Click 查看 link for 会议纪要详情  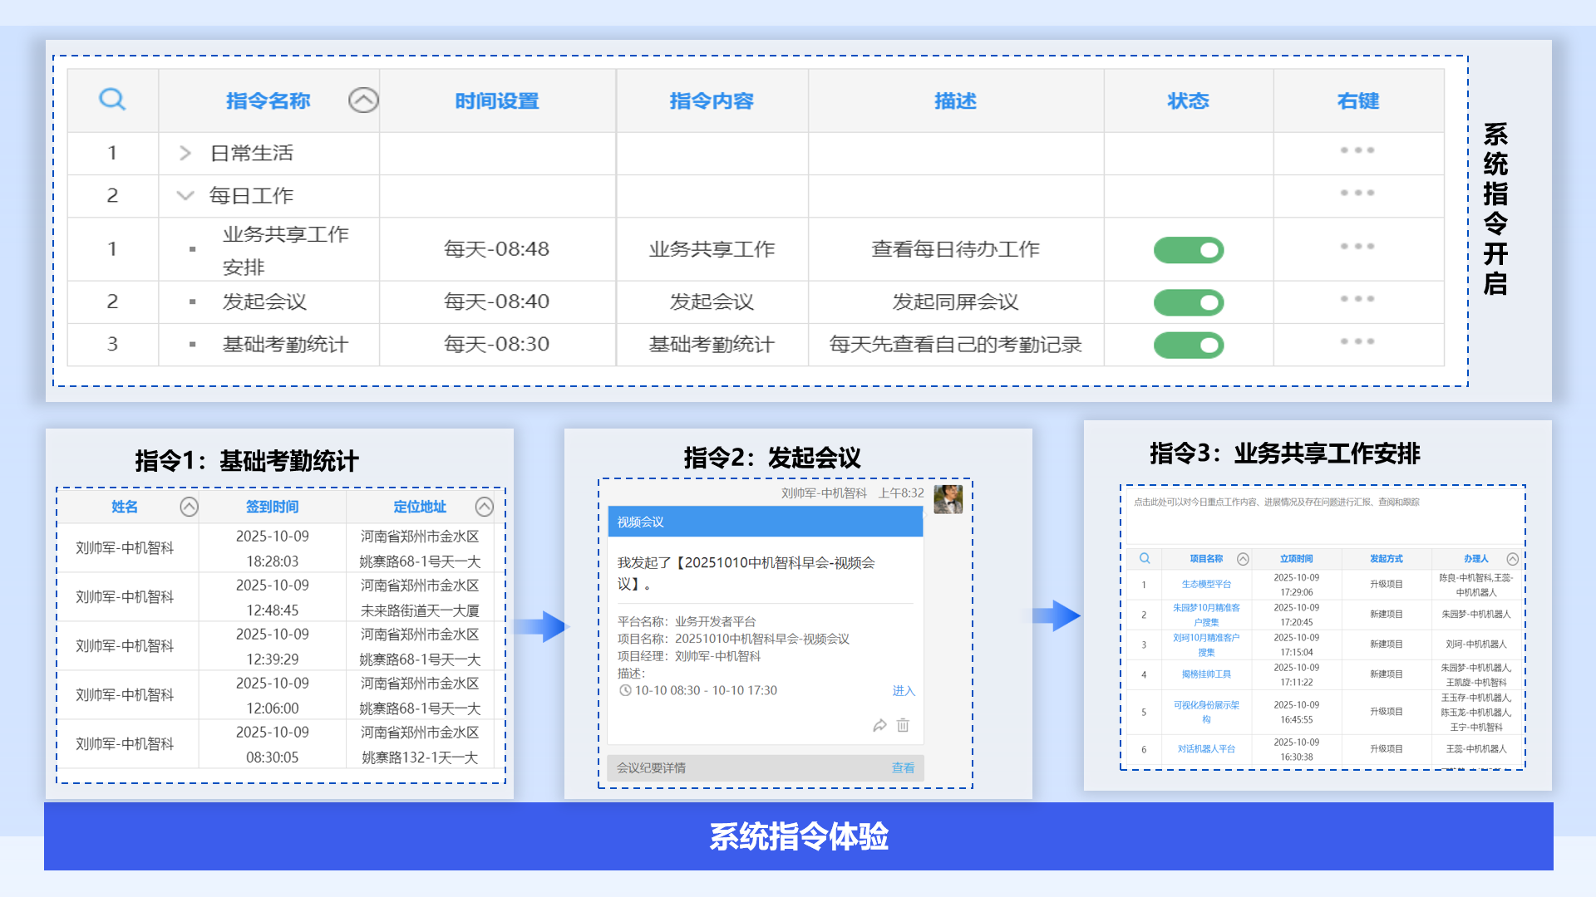(903, 768)
